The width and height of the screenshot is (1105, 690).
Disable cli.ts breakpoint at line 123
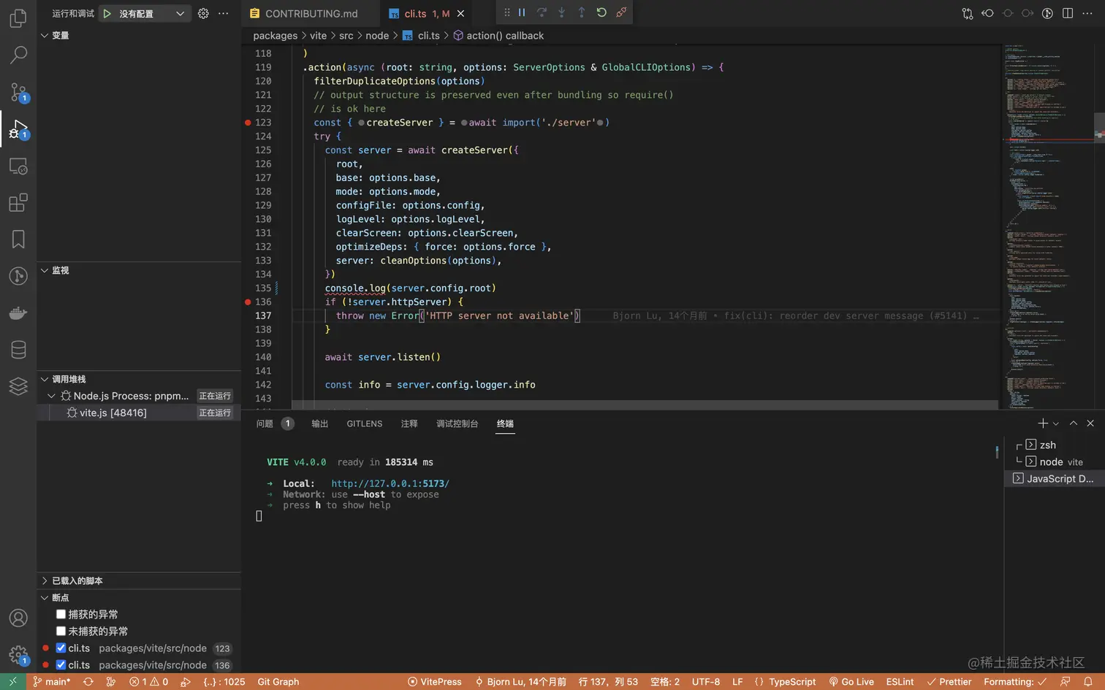61,648
